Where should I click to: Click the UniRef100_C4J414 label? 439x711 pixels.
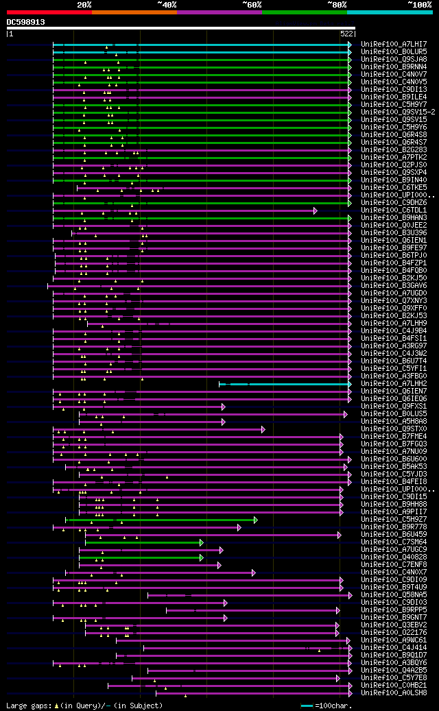394,649
